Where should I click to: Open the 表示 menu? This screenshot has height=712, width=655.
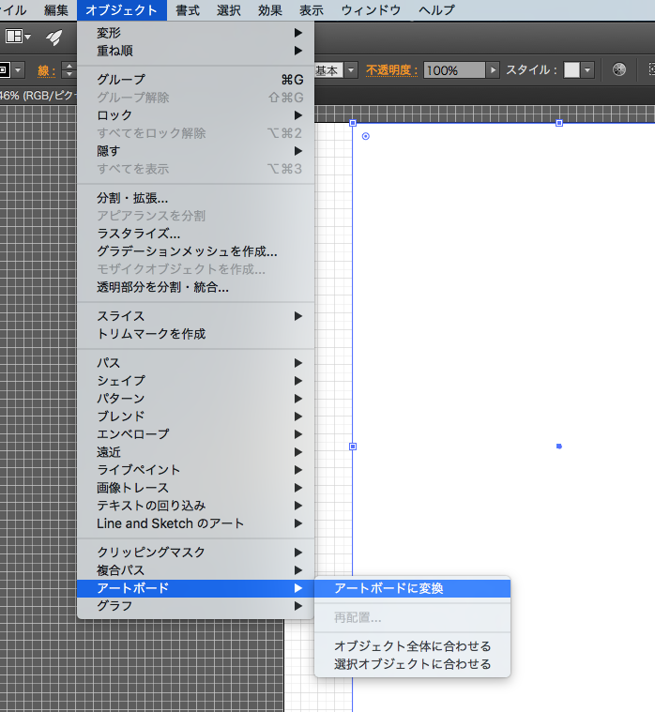tap(312, 10)
